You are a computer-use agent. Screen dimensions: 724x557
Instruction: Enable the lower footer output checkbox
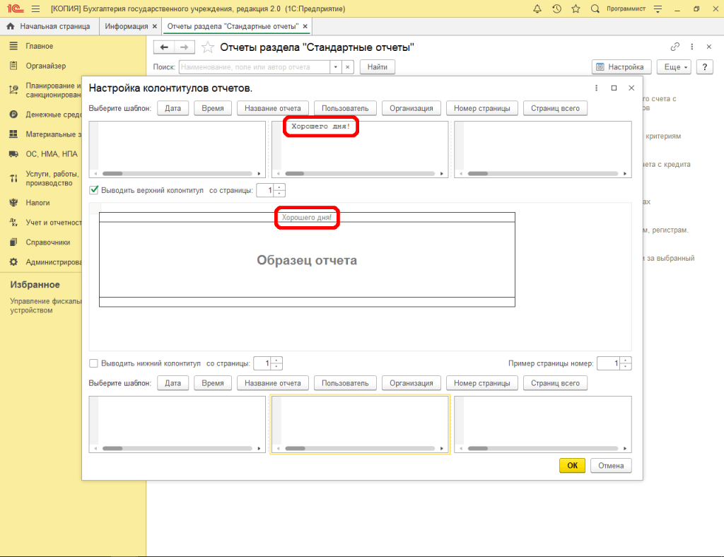click(94, 363)
